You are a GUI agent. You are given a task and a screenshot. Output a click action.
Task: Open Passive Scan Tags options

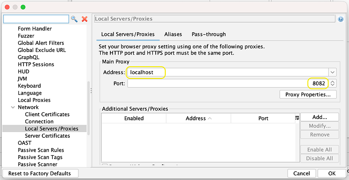click(x=40, y=157)
